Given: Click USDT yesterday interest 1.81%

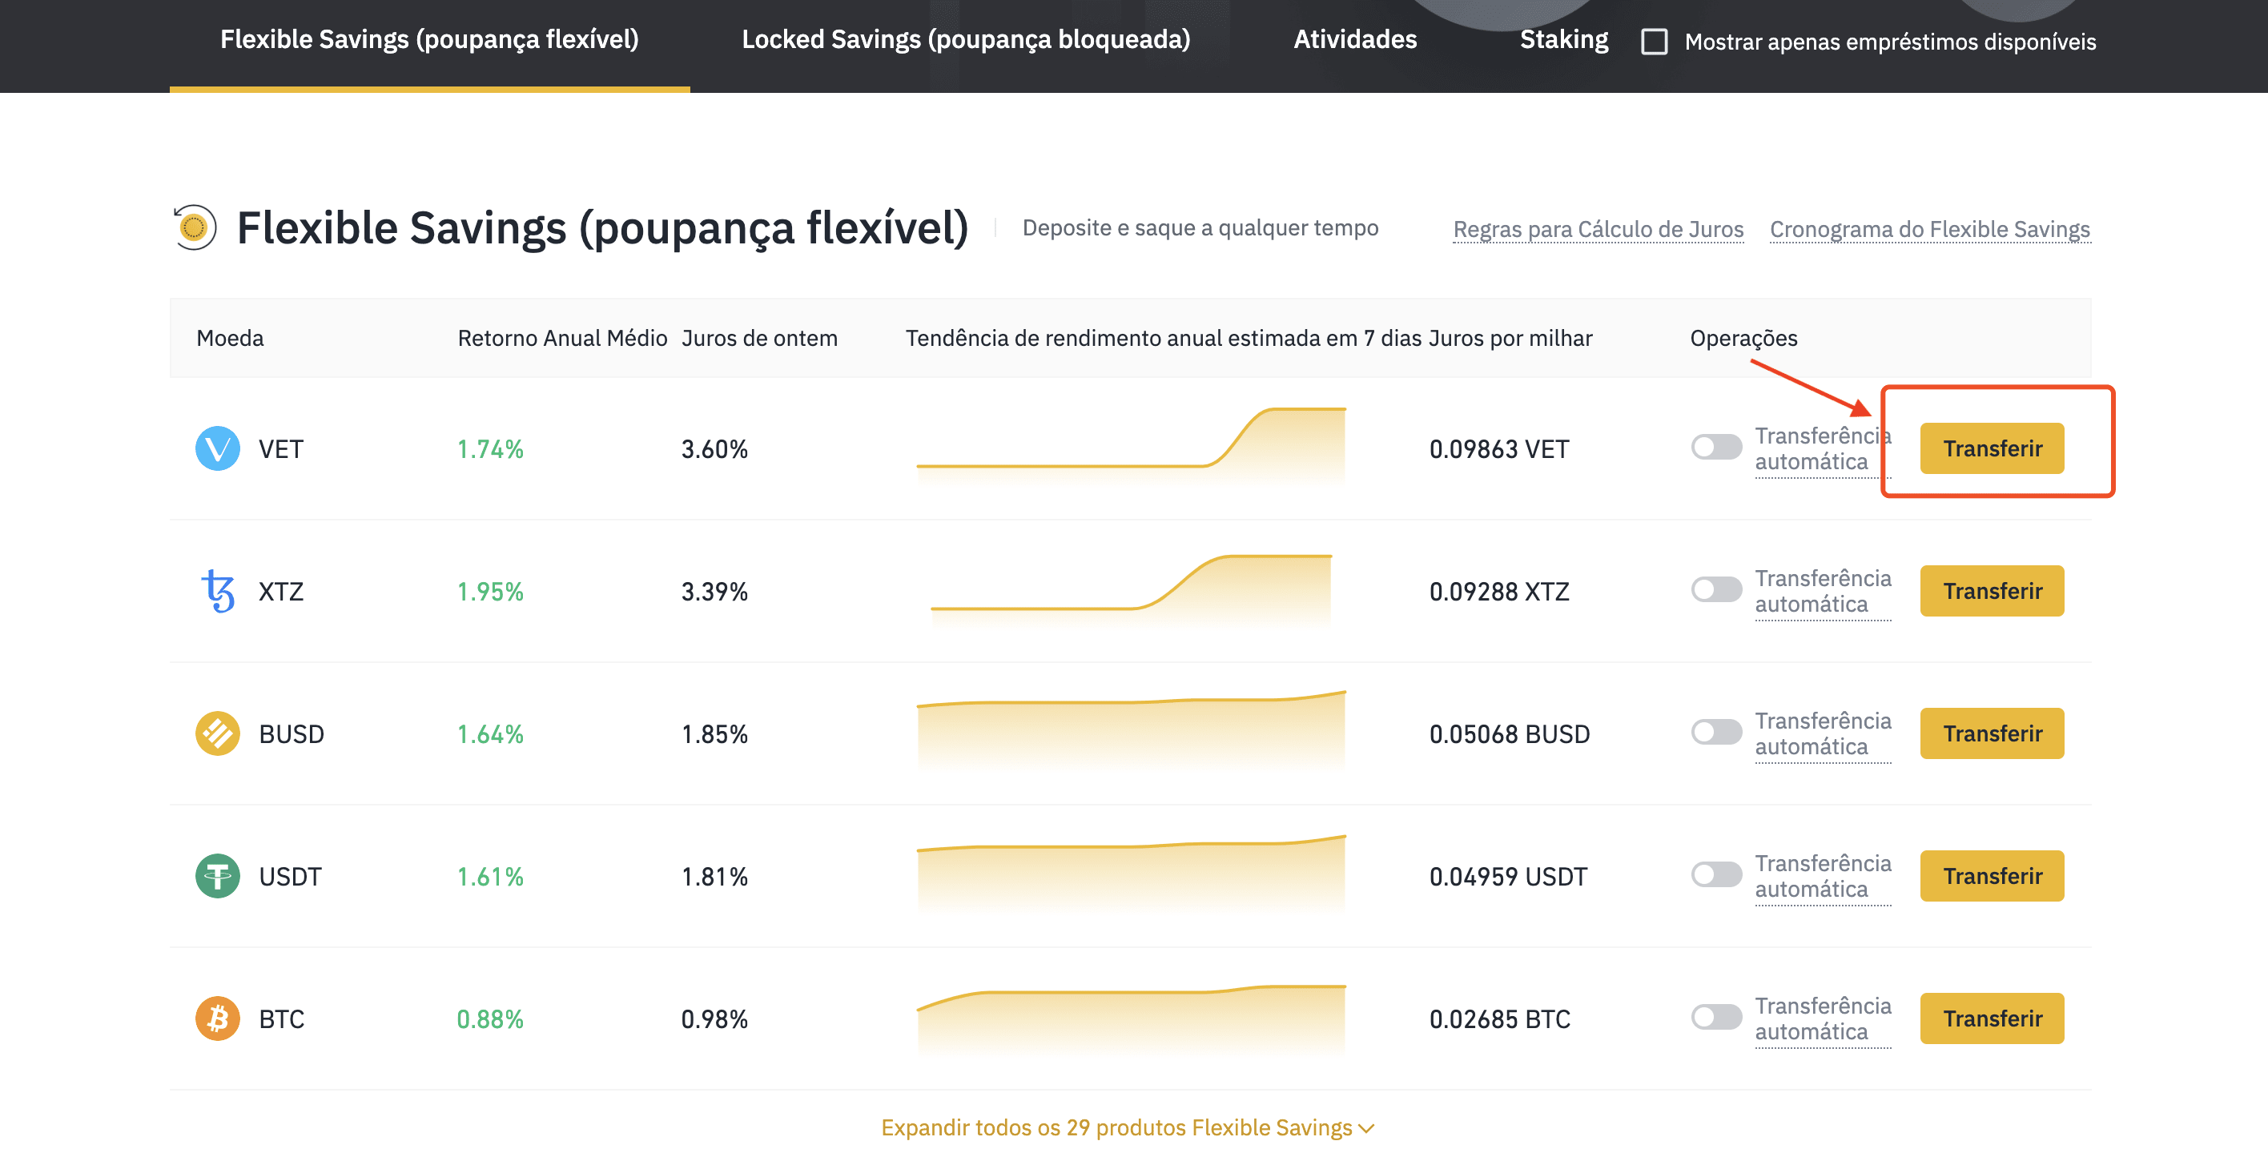Looking at the screenshot, I should (x=714, y=878).
